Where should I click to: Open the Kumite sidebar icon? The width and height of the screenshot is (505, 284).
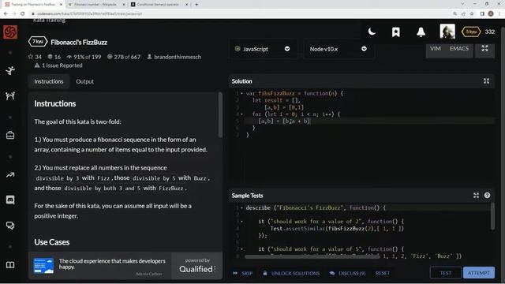[x=10, y=95]
